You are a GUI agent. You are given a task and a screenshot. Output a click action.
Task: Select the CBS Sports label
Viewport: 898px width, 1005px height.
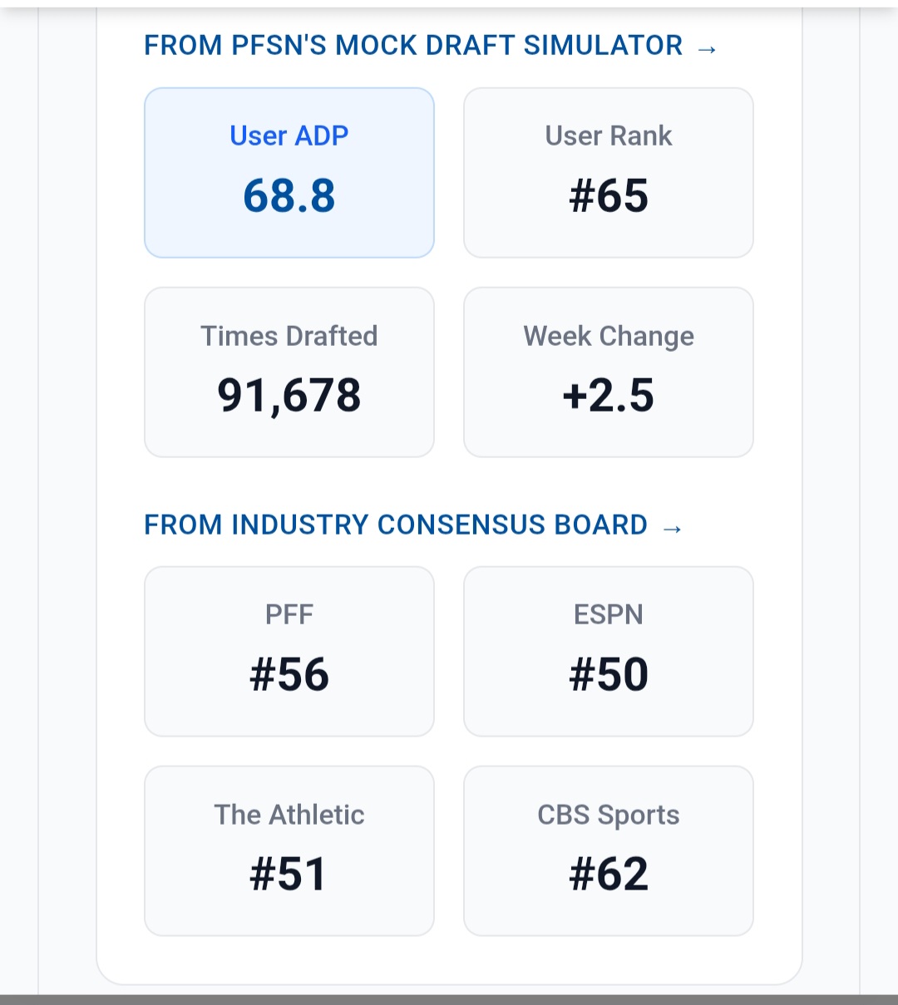click(608, 815)
